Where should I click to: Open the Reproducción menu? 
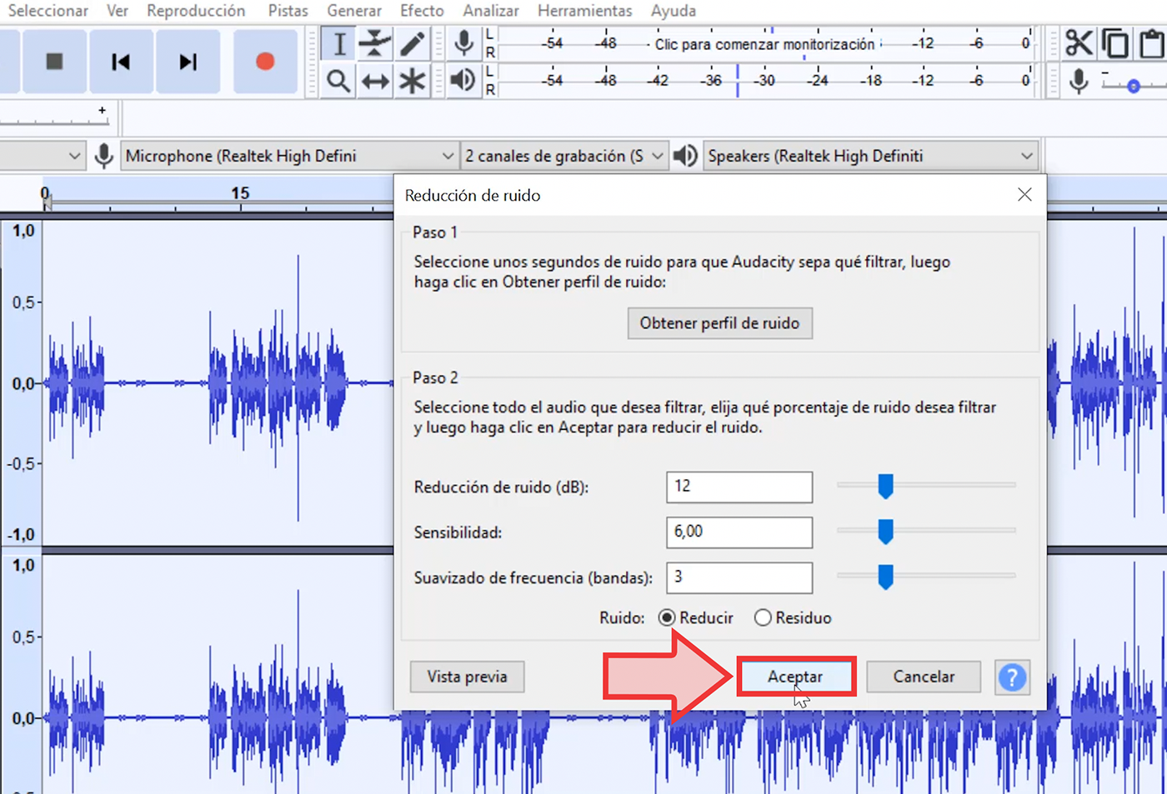[x=196, y=11]
